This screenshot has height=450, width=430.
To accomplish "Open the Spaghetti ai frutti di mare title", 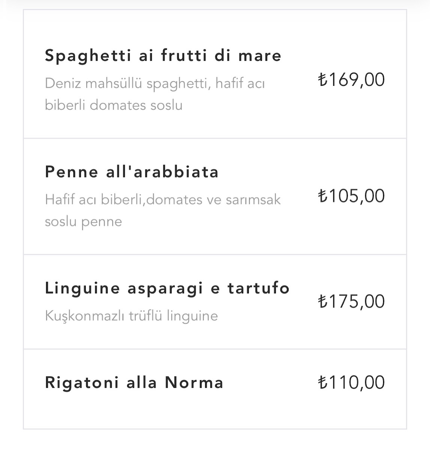I will [x=163, y=55].
